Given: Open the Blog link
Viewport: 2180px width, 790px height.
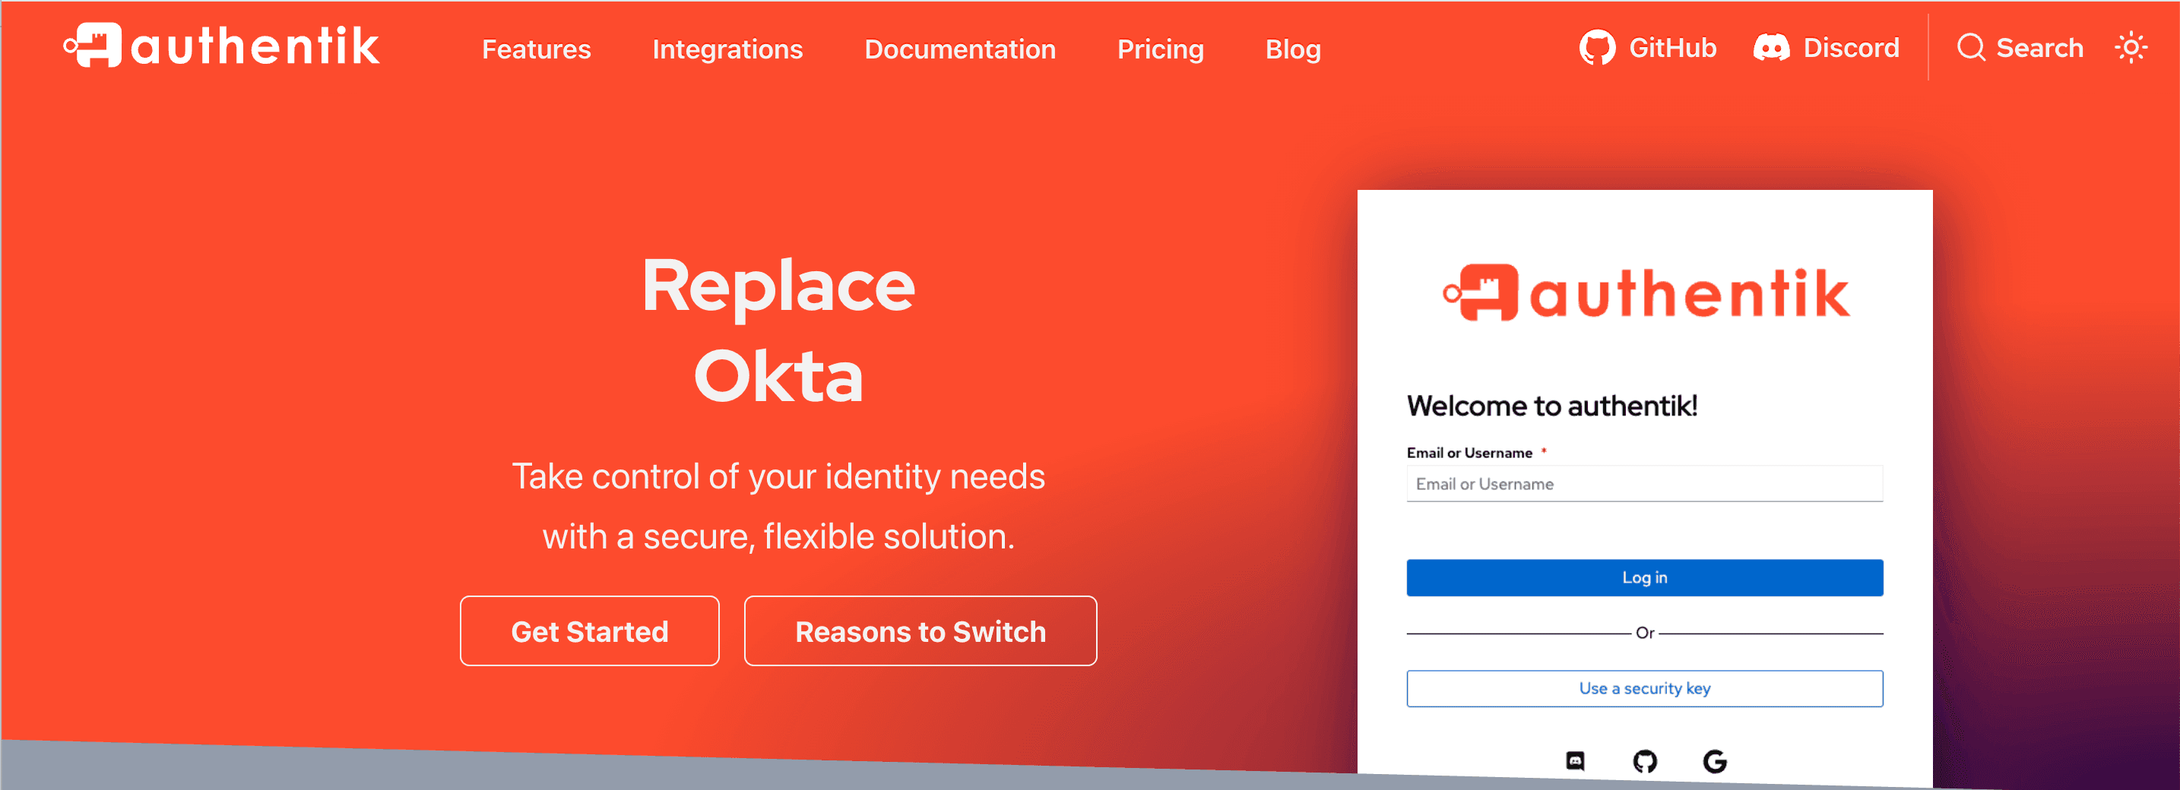Looking at the screenshot, I should [1292, 50].
